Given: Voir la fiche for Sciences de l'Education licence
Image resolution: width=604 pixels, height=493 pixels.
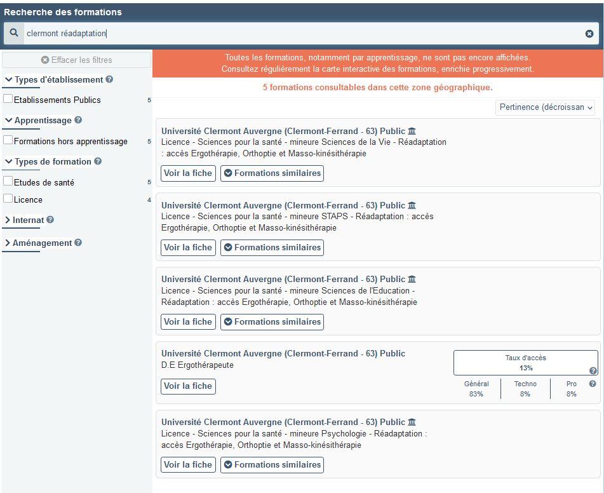Looking at the screenshot, I should 188,322.
